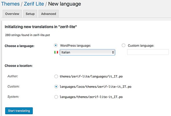
Task: Switch to the Overview tab
Action: pyautogui.click(x=12, y=14)
